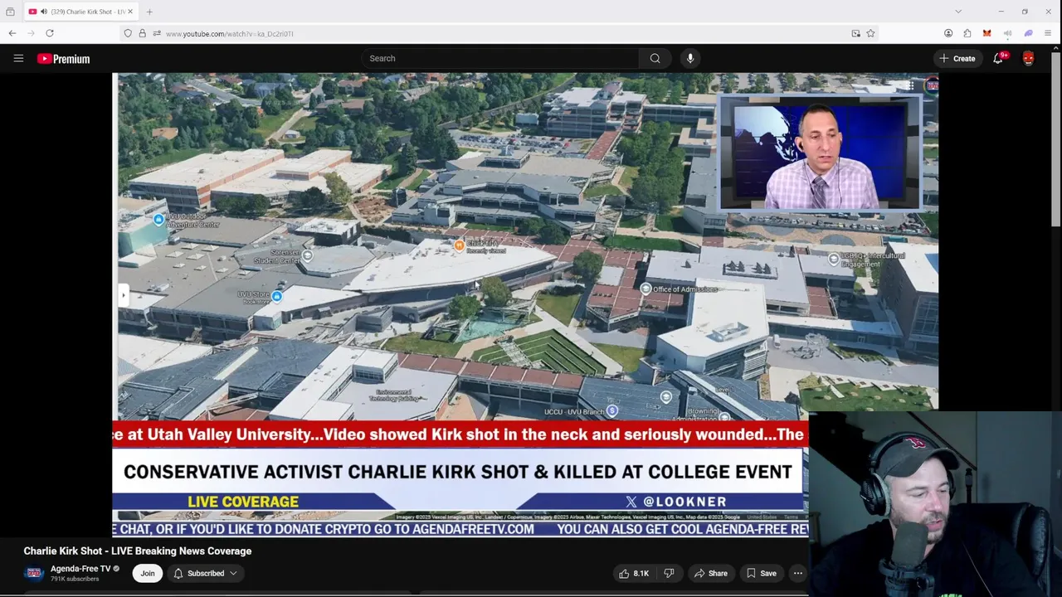Save video to a playlist
This screenshot has width=1062, height=597.
[x=761, y=573]
